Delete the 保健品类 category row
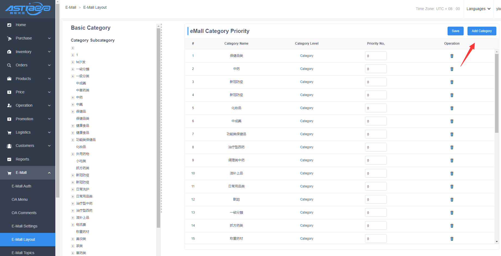 [452, 56]
